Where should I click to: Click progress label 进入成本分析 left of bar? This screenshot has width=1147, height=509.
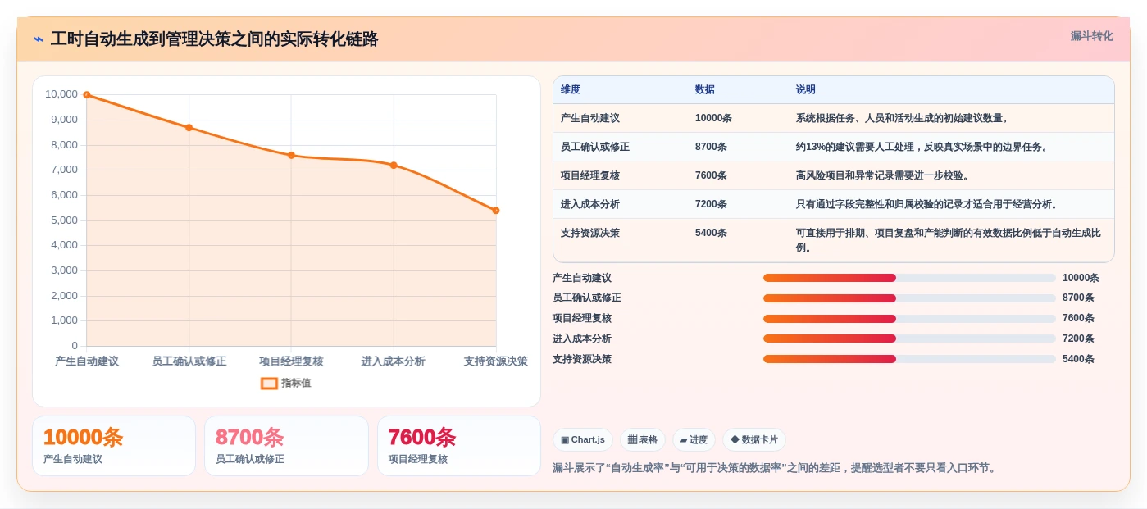pos(582,339)
